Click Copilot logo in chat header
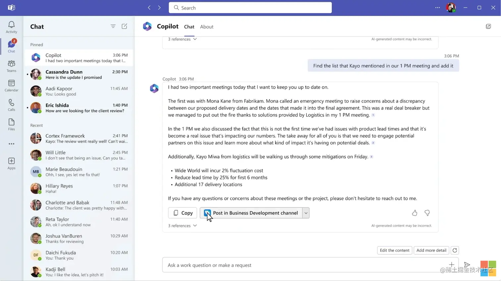 (147, 26)
